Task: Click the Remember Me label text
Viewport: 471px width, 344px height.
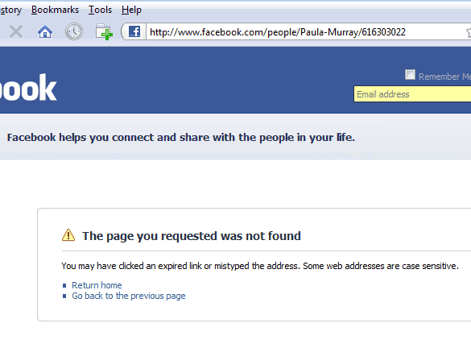Action: tap(444, 77)
